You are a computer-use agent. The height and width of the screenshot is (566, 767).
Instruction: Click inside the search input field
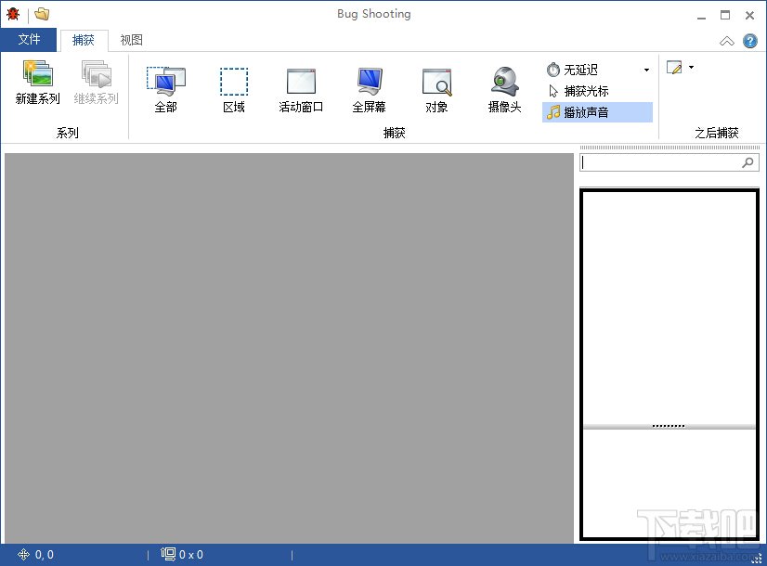[659, 162]
